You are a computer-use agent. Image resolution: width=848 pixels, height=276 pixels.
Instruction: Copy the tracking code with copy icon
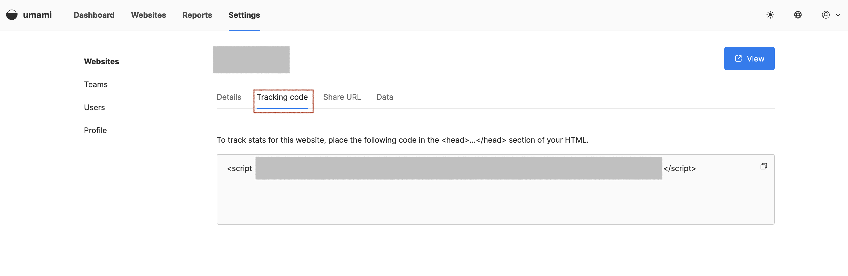tap(763, 166)
